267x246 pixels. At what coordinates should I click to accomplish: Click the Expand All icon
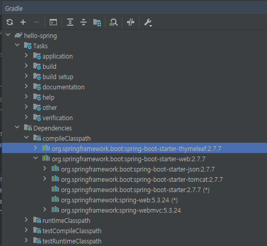tap(70, 22)
